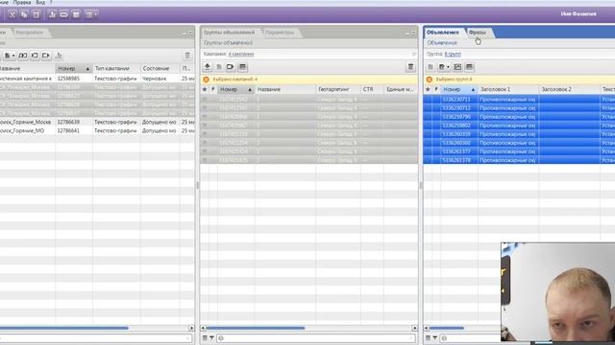Open the Правка menu
615x345 pixels.
tap(22, 2)
